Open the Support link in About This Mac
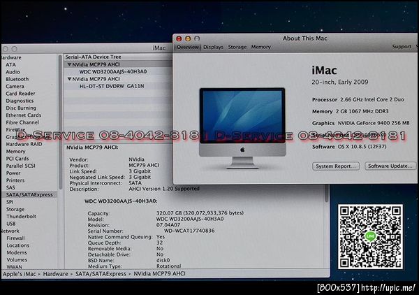The image size is (419, 295). 402,47
